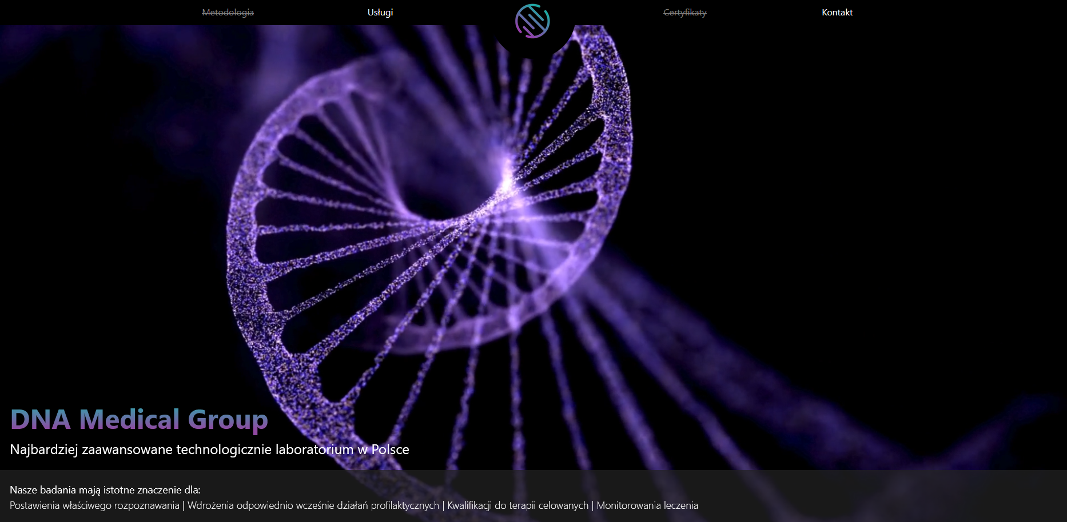
Task: Go to the Kontakt page
Action: (x=837, y=13)
